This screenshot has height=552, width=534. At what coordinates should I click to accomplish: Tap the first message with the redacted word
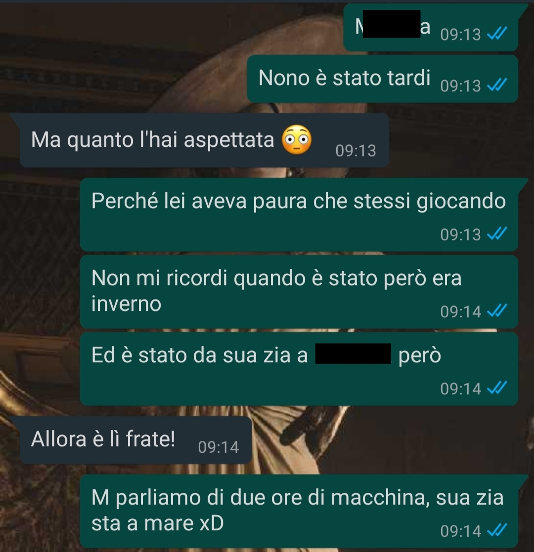click(431, 28)
